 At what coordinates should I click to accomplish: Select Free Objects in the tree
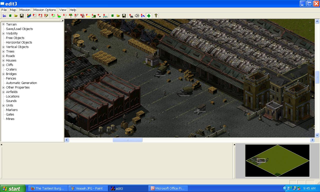pos(15,38)
